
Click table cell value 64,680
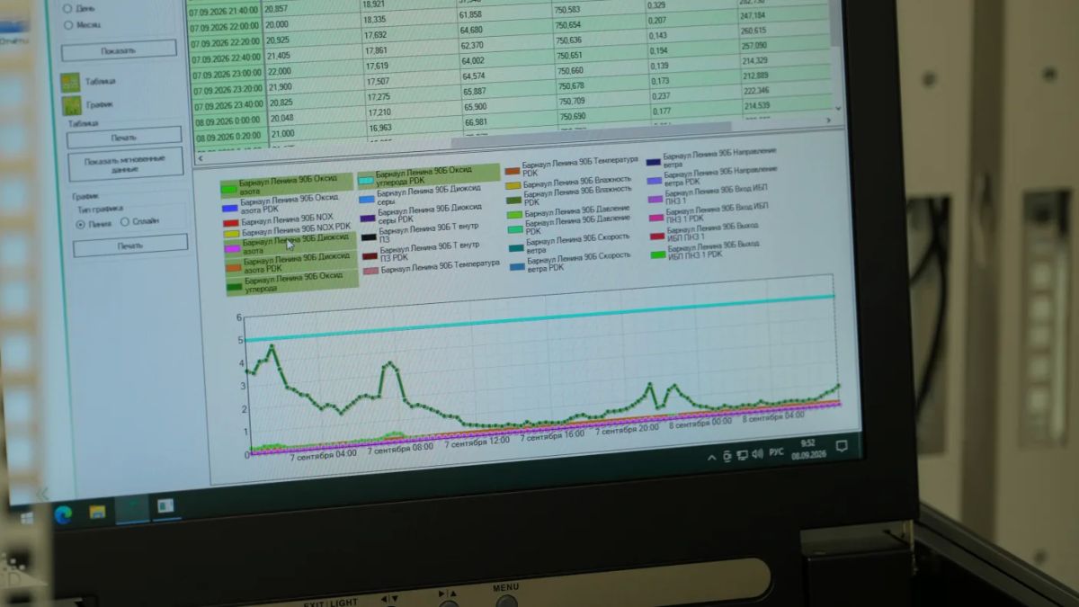(x=470, y=30)
